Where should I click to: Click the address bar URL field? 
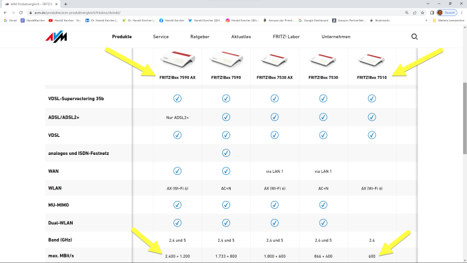pyautogui.click(x=217, y=13)
